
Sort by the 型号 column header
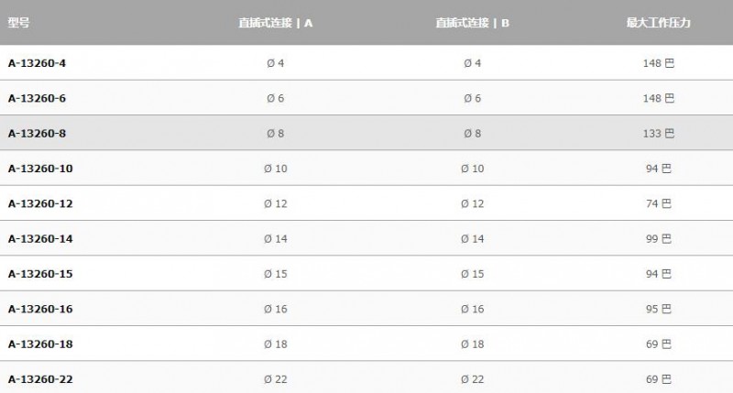click(18, 22)
